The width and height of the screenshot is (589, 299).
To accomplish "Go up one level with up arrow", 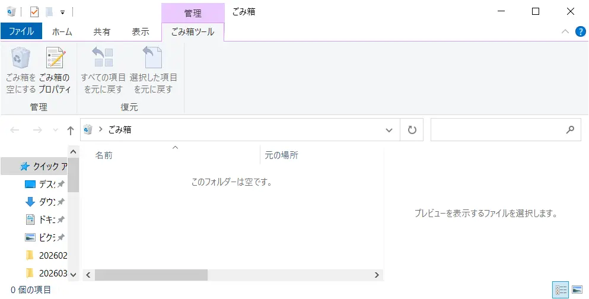I will (70, 131).
